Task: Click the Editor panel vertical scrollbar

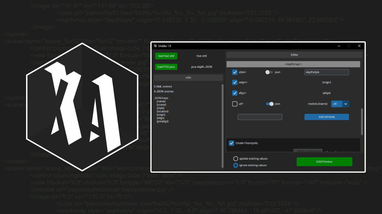Action: (x=362, y=122)
